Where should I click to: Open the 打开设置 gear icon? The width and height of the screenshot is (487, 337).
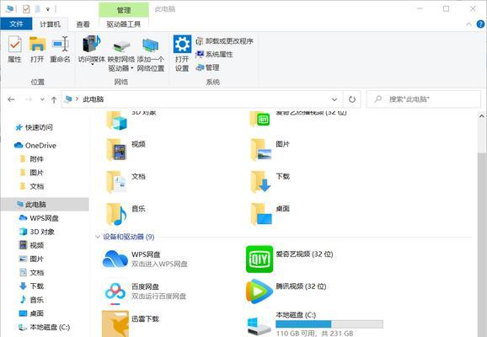pyautogui.click(x=182, y=44)
